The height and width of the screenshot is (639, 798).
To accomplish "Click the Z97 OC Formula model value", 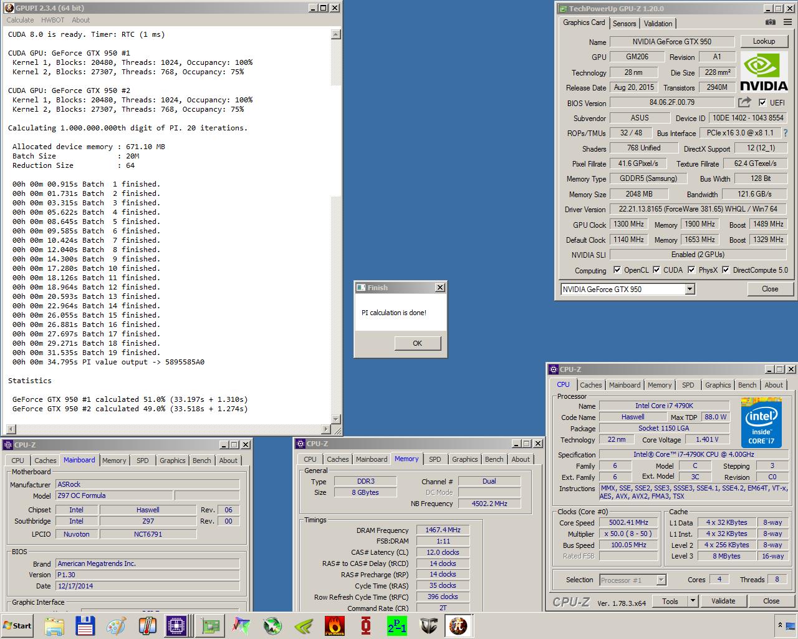I will pyautogui.click(x=114, y=495).
